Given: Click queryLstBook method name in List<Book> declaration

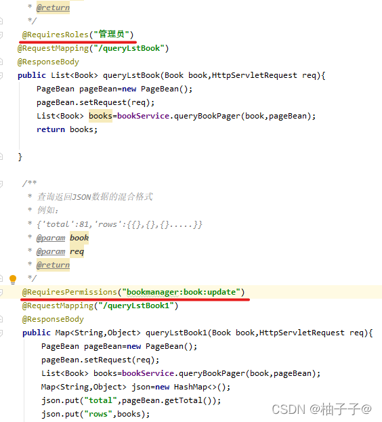Looking at the screenshot, I should click(x=131, y=76).
